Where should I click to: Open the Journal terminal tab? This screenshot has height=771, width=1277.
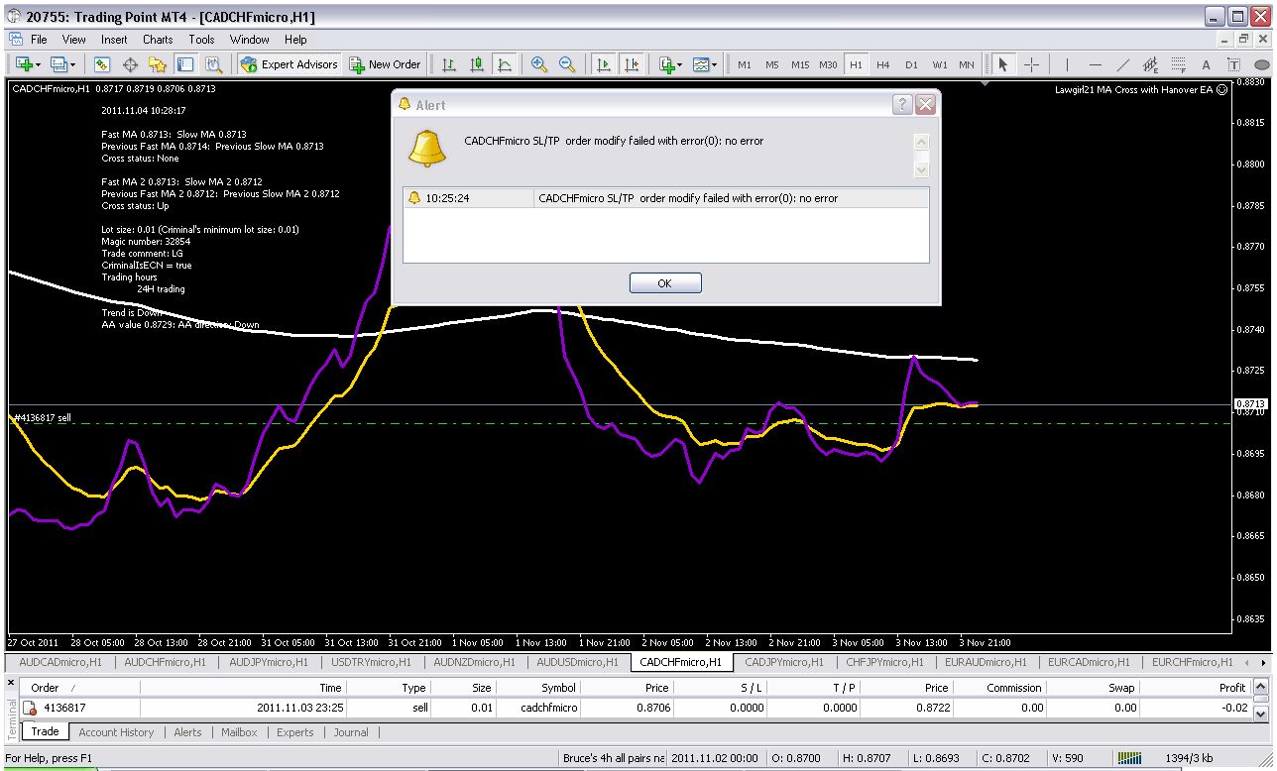351,732
